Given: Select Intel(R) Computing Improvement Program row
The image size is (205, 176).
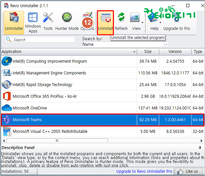Looking at the screenshot, I should [x=103, y=61].
